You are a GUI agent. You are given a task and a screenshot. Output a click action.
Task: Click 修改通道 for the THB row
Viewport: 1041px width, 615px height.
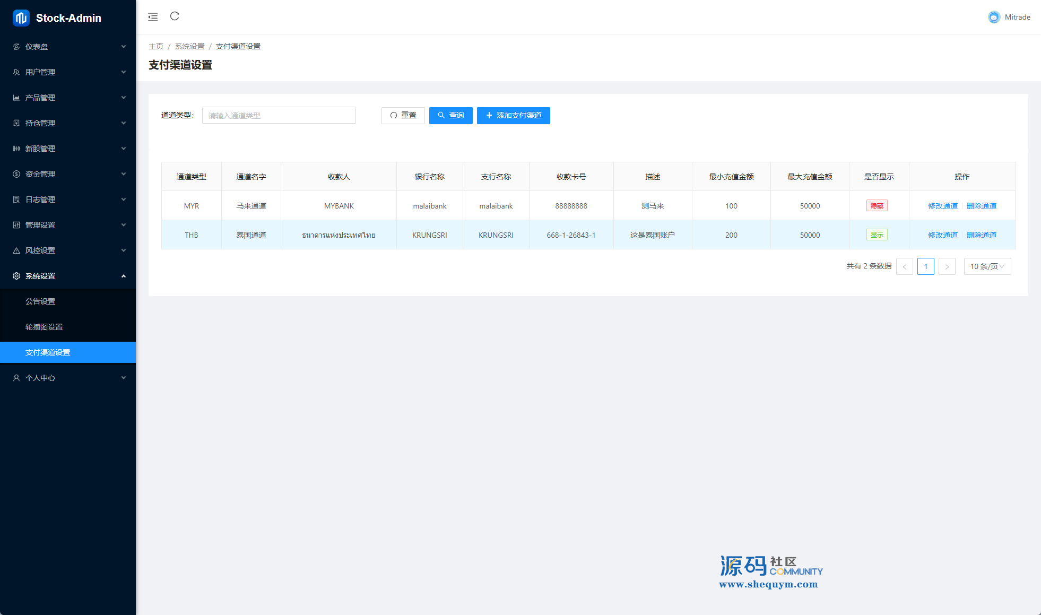(942, 235)
